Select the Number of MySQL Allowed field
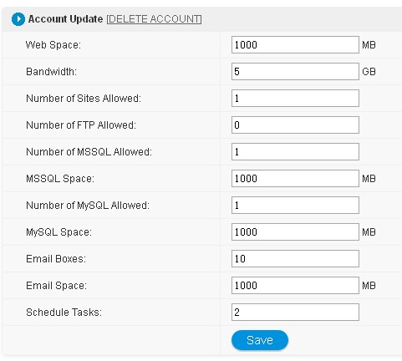The height and width of the screenshot is (361, 402). click(295, 205)
